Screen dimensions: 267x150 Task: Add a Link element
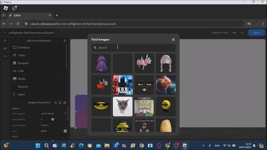click(x=38, y=71)
